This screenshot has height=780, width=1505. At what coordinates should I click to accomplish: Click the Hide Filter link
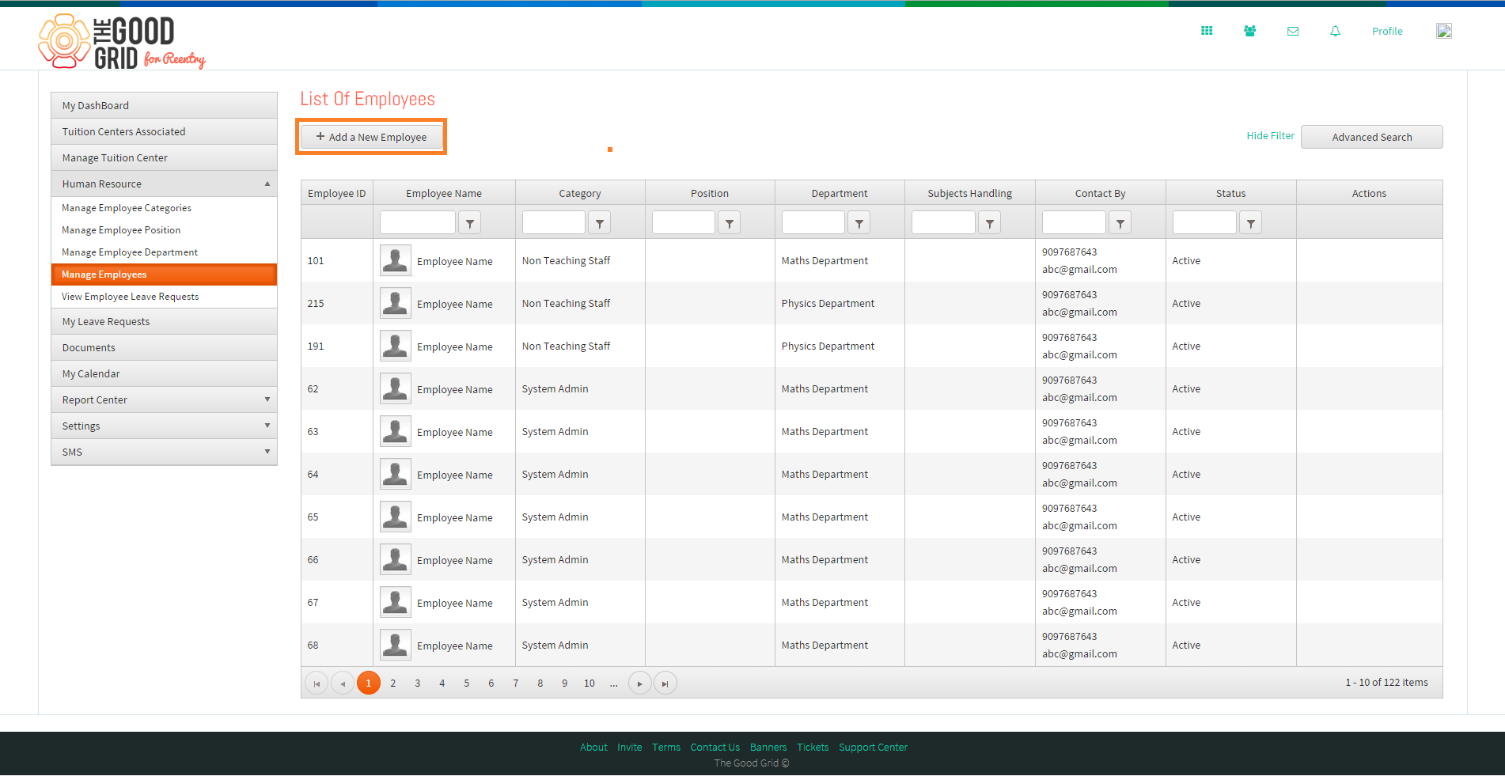click(1270, 135)
